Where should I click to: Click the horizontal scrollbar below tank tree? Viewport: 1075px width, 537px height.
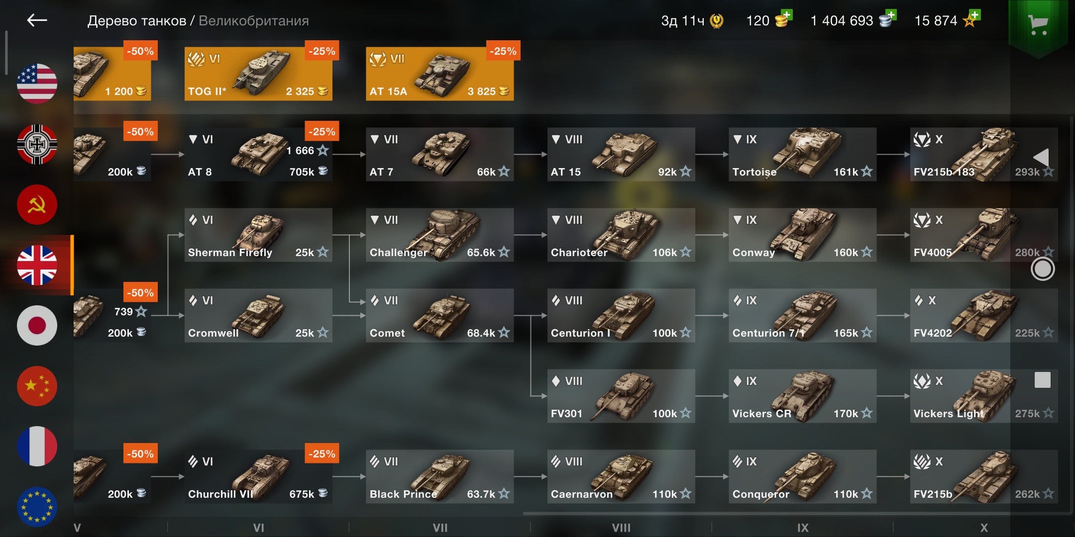tap(796, 514)
